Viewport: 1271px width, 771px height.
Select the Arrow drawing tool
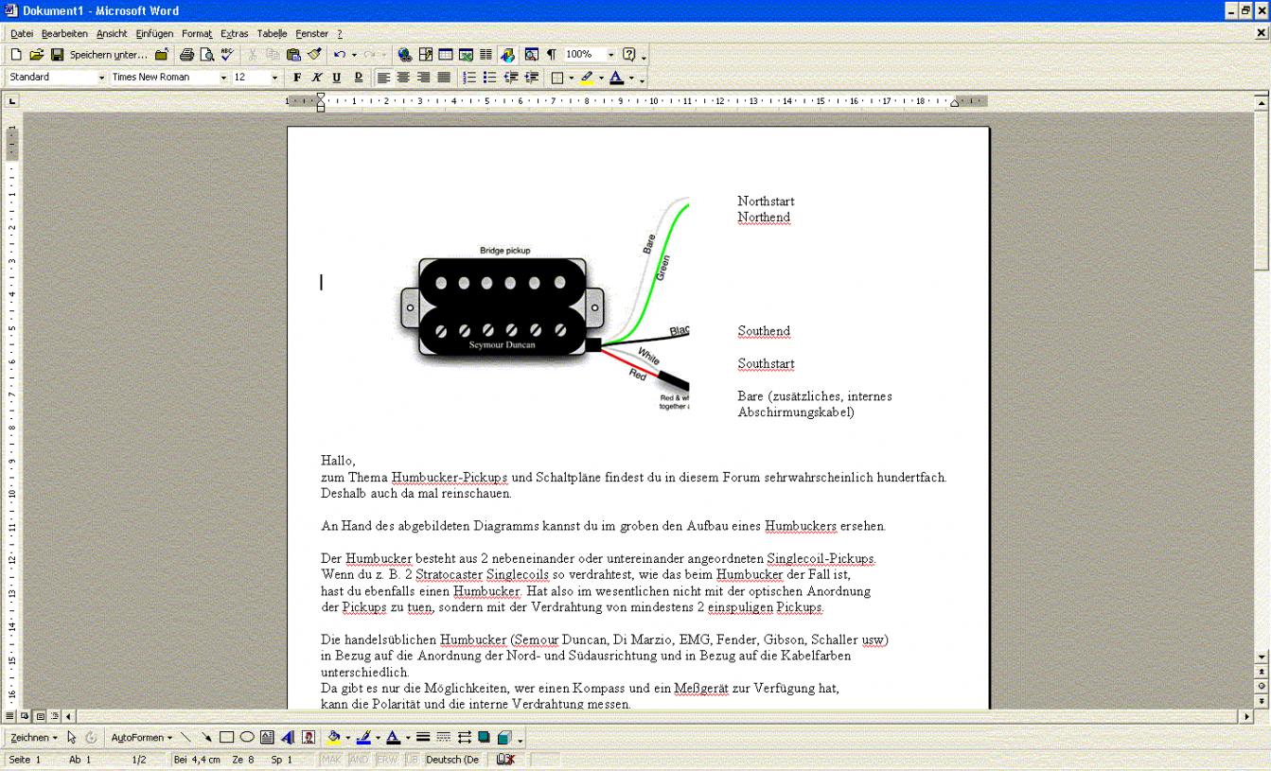click(x=206, y=737)
